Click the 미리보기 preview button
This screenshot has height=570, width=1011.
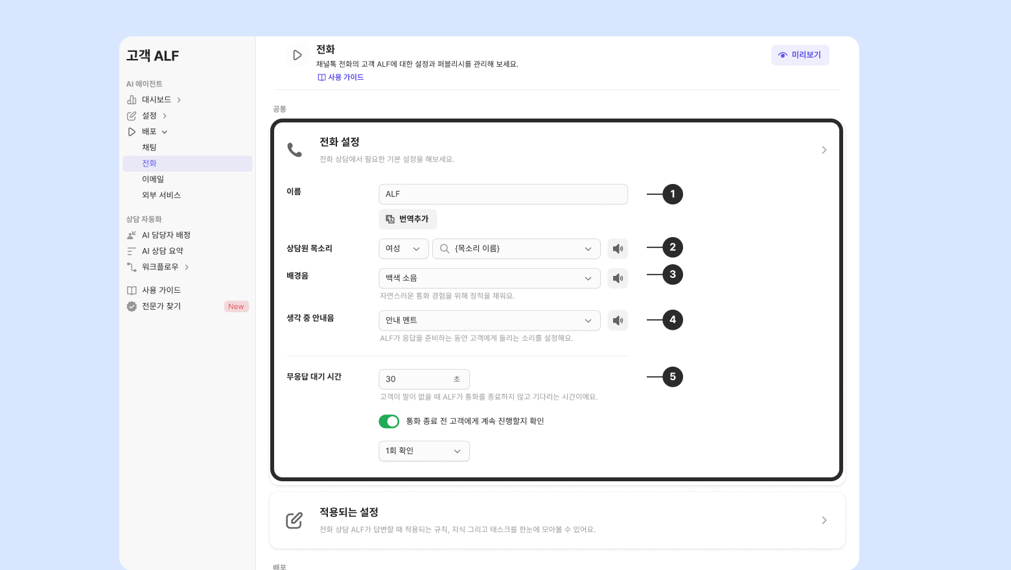click(800, 55)
